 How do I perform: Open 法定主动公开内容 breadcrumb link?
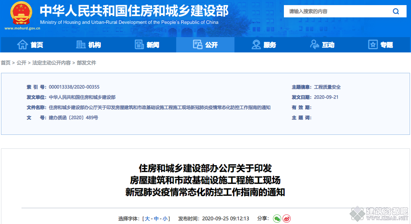[x=51, y=63]
